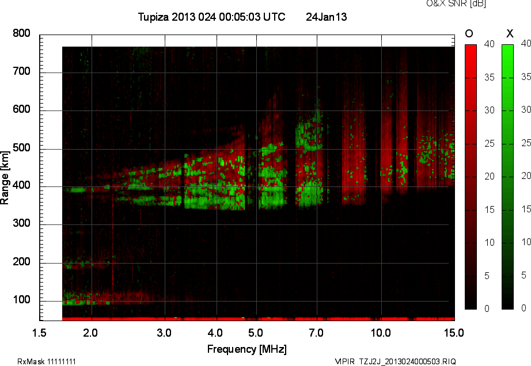Click the O colorbar '0' dB label

487,308
